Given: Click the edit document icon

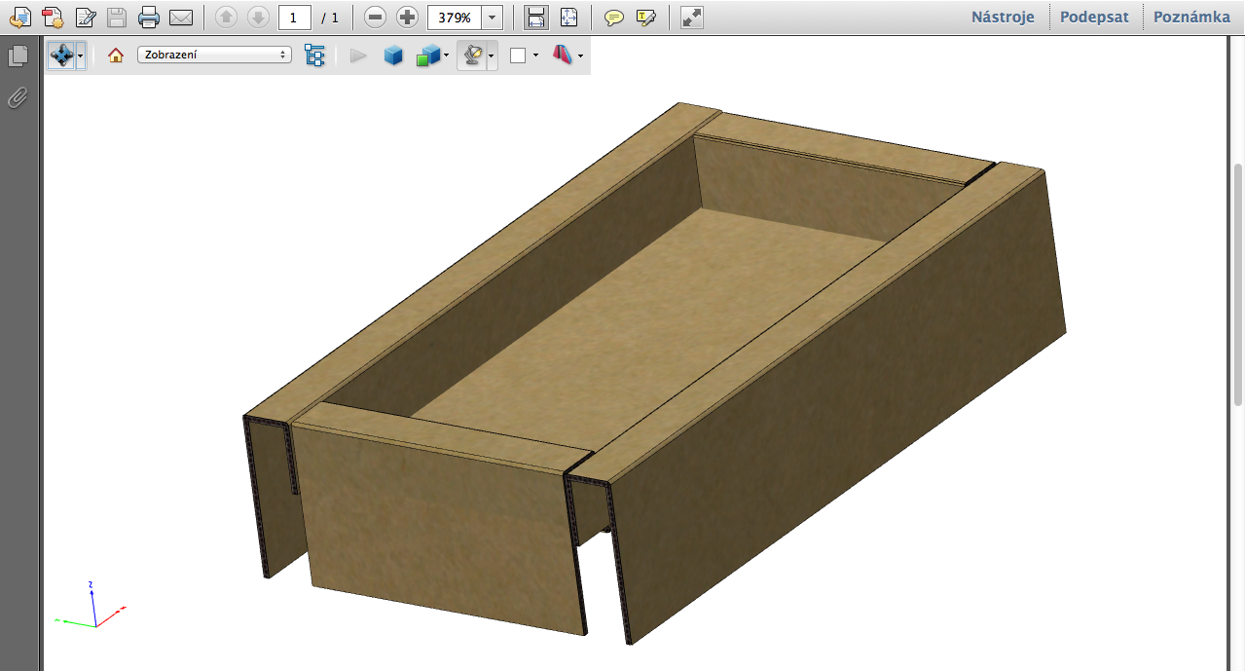Looking at the screenshot, I should point(86,17).
